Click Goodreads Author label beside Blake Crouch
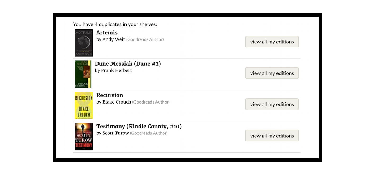 tap(151, 102)
